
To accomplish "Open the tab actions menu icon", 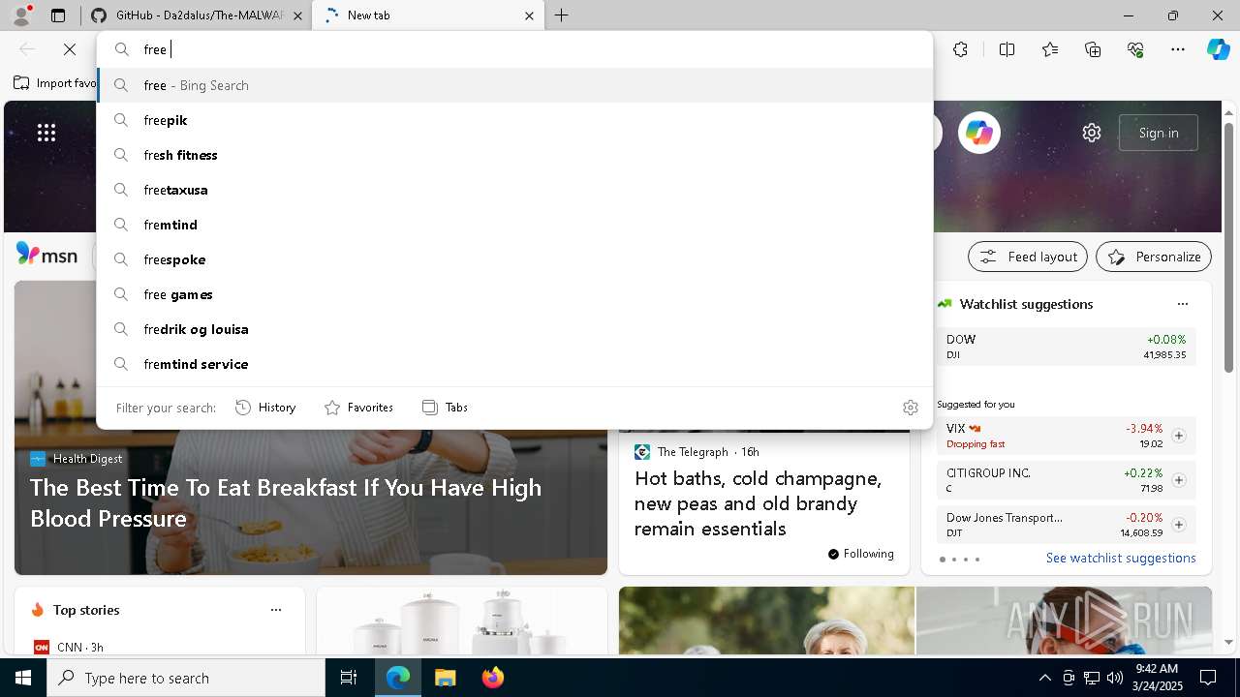I will tap(58, 15).
